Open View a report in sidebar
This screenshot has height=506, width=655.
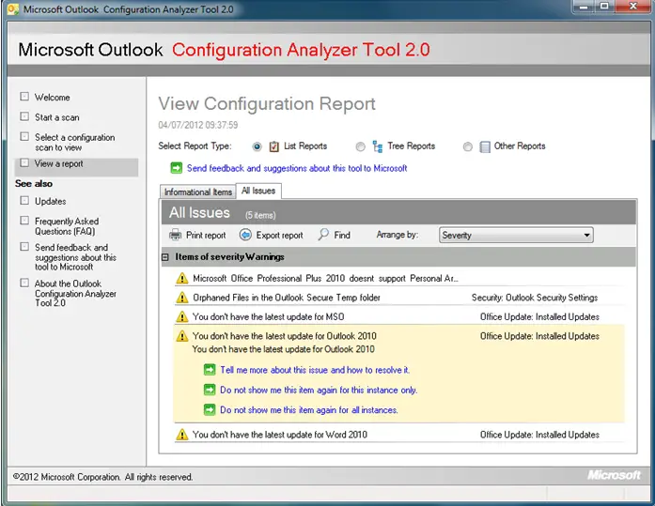click(59, 163)
